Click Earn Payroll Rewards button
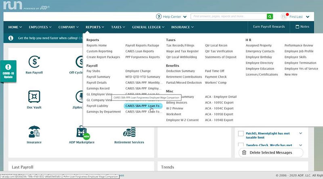The image size is (323, 179). [x=269, y=27]
